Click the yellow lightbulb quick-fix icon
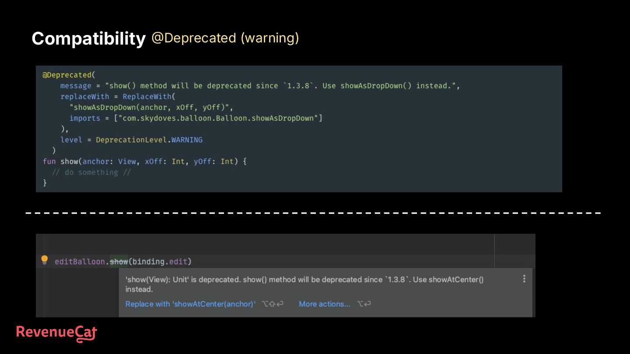This screenshot has height=354, width=630. tap(44, 260)
